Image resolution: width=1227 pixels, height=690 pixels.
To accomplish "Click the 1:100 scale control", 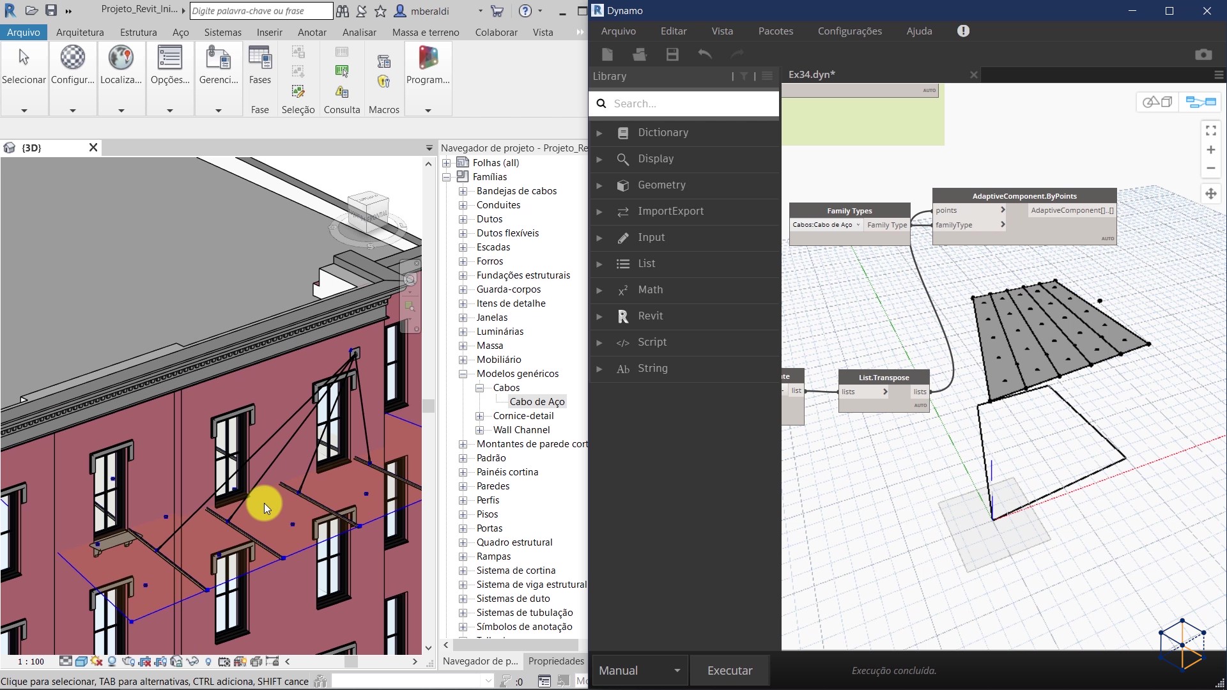I will tap(29, 662).
